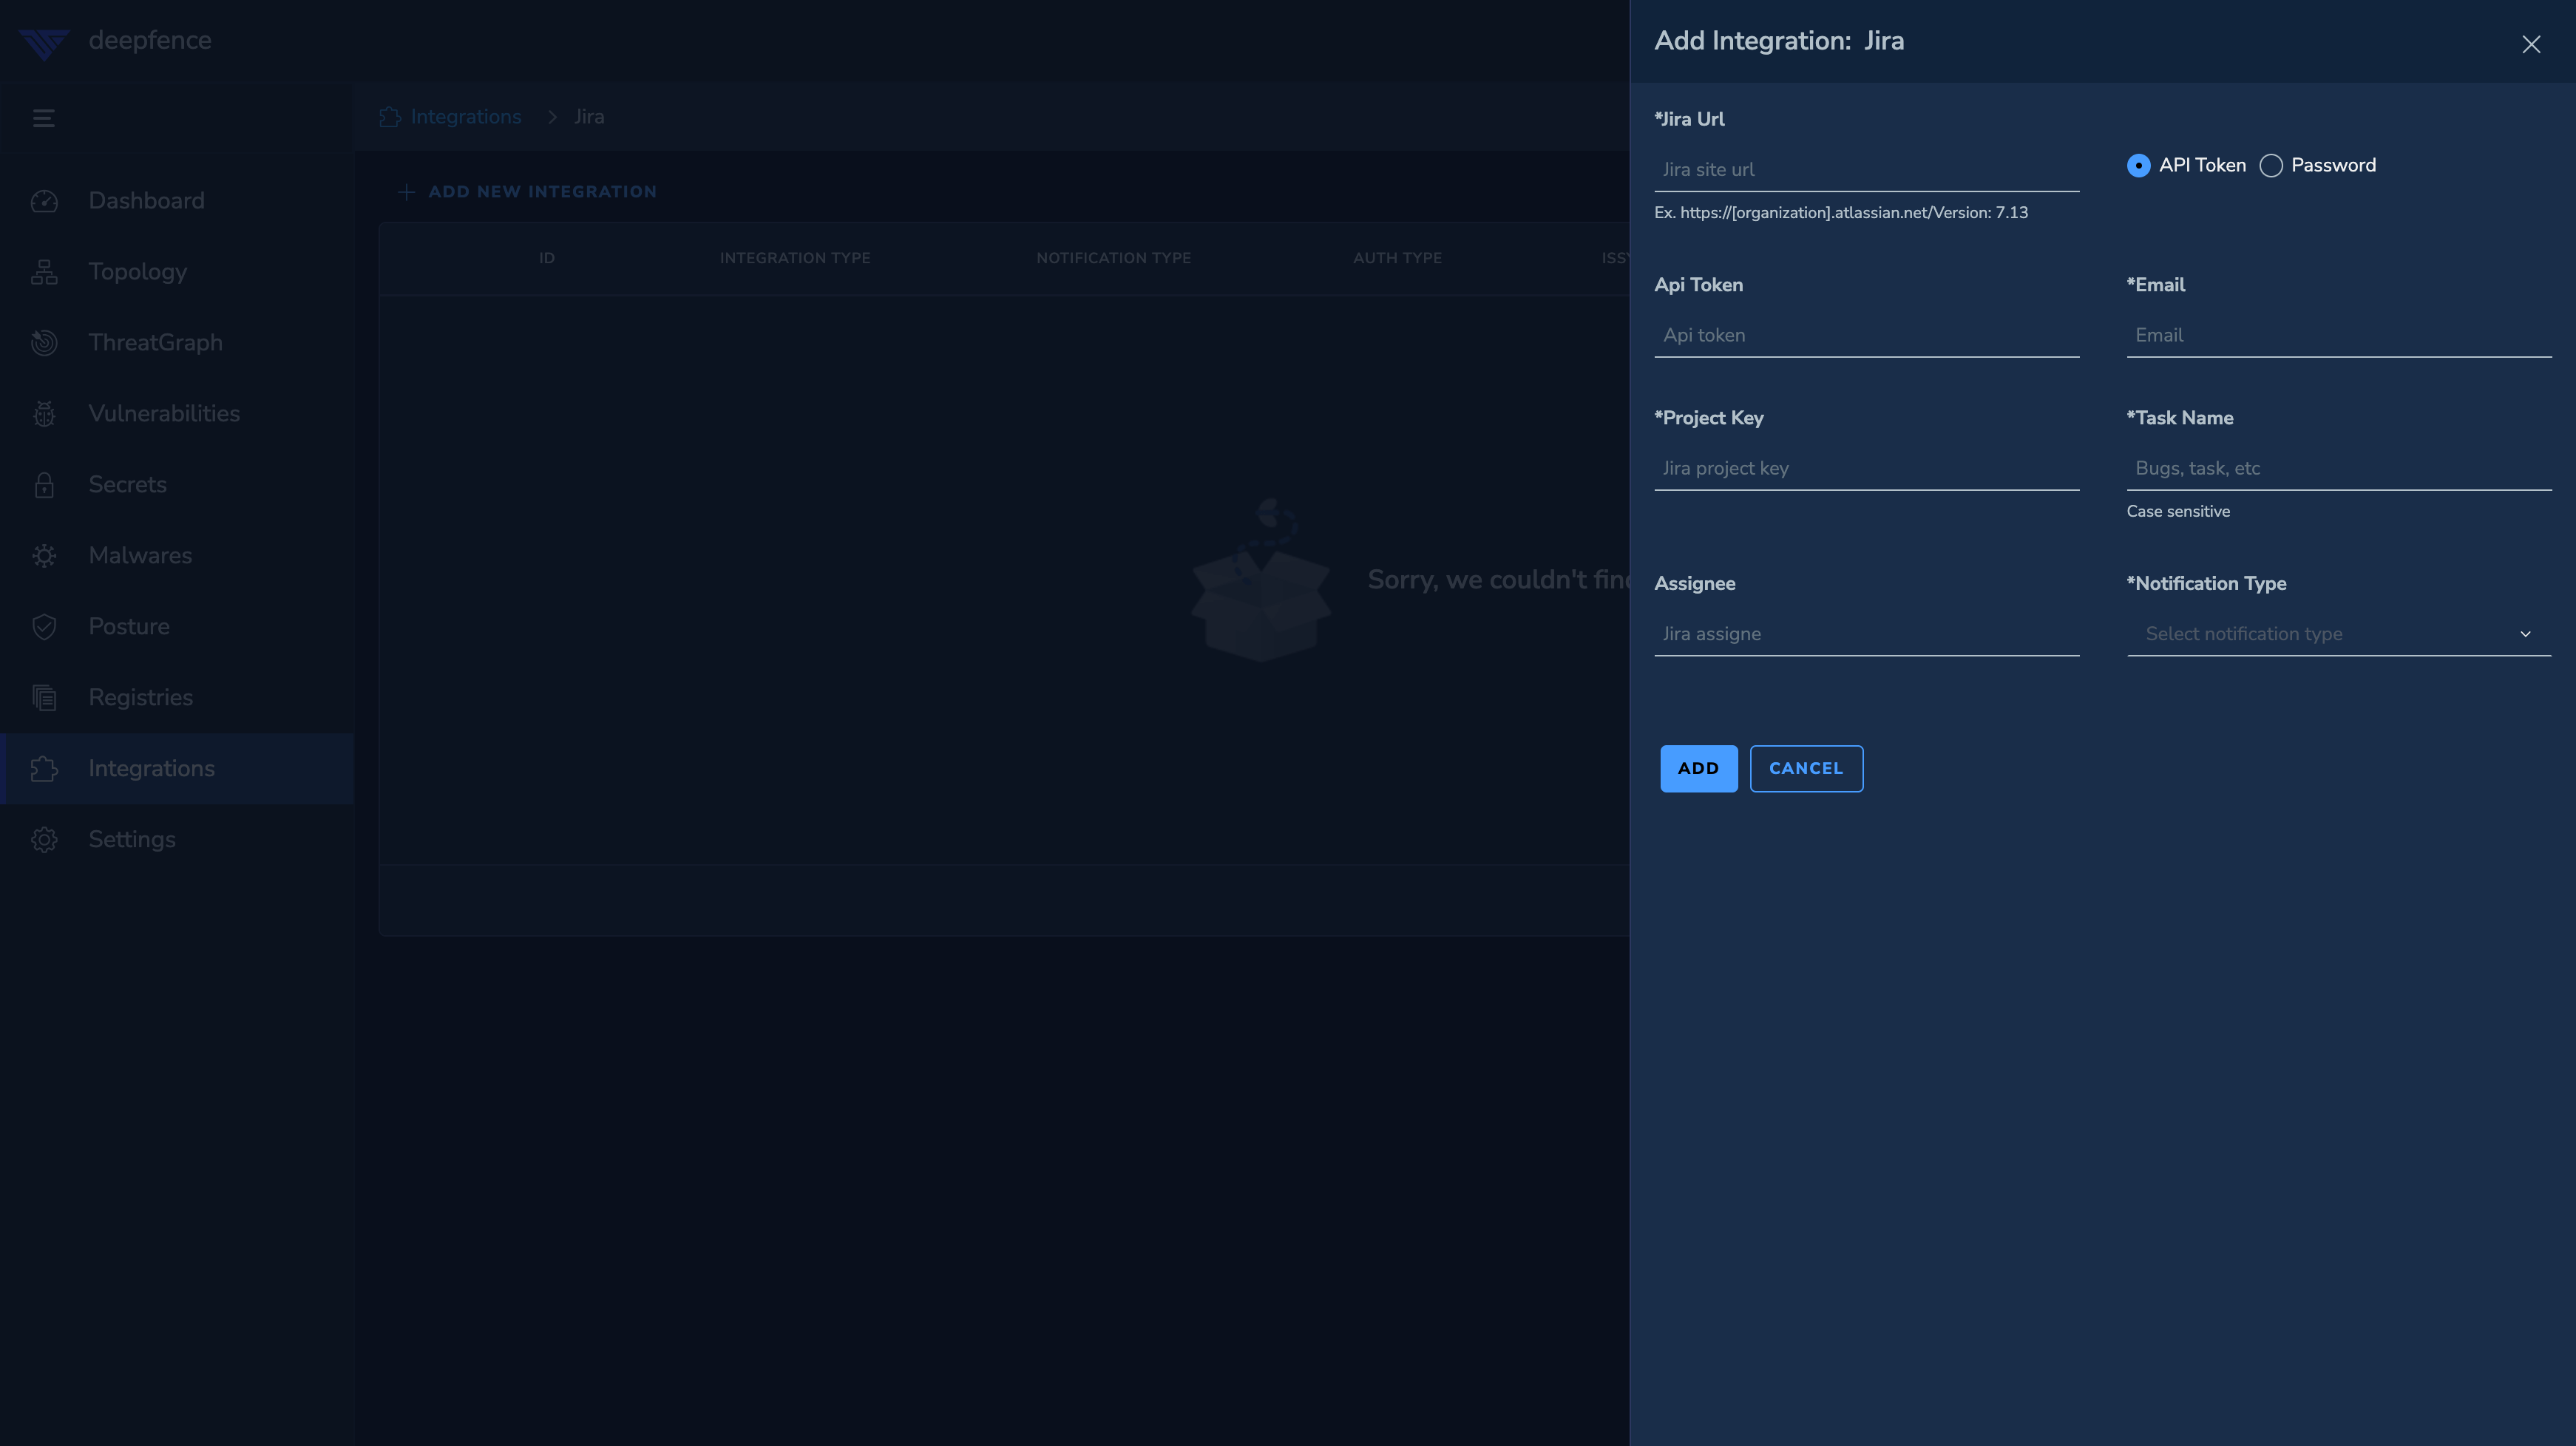Open Secrets menu item
This screenshot has width=2576, height=1446.
point(177,485)
